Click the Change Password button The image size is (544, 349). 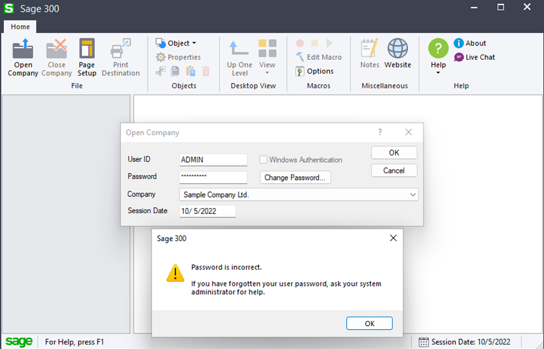pos(295,178)
